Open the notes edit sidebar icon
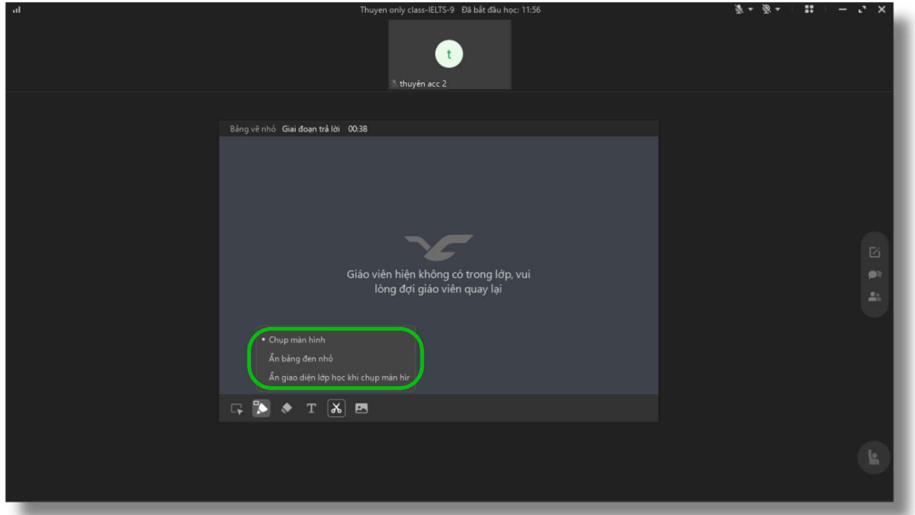This screenshot has width=915, height=515. pos(874,252)
